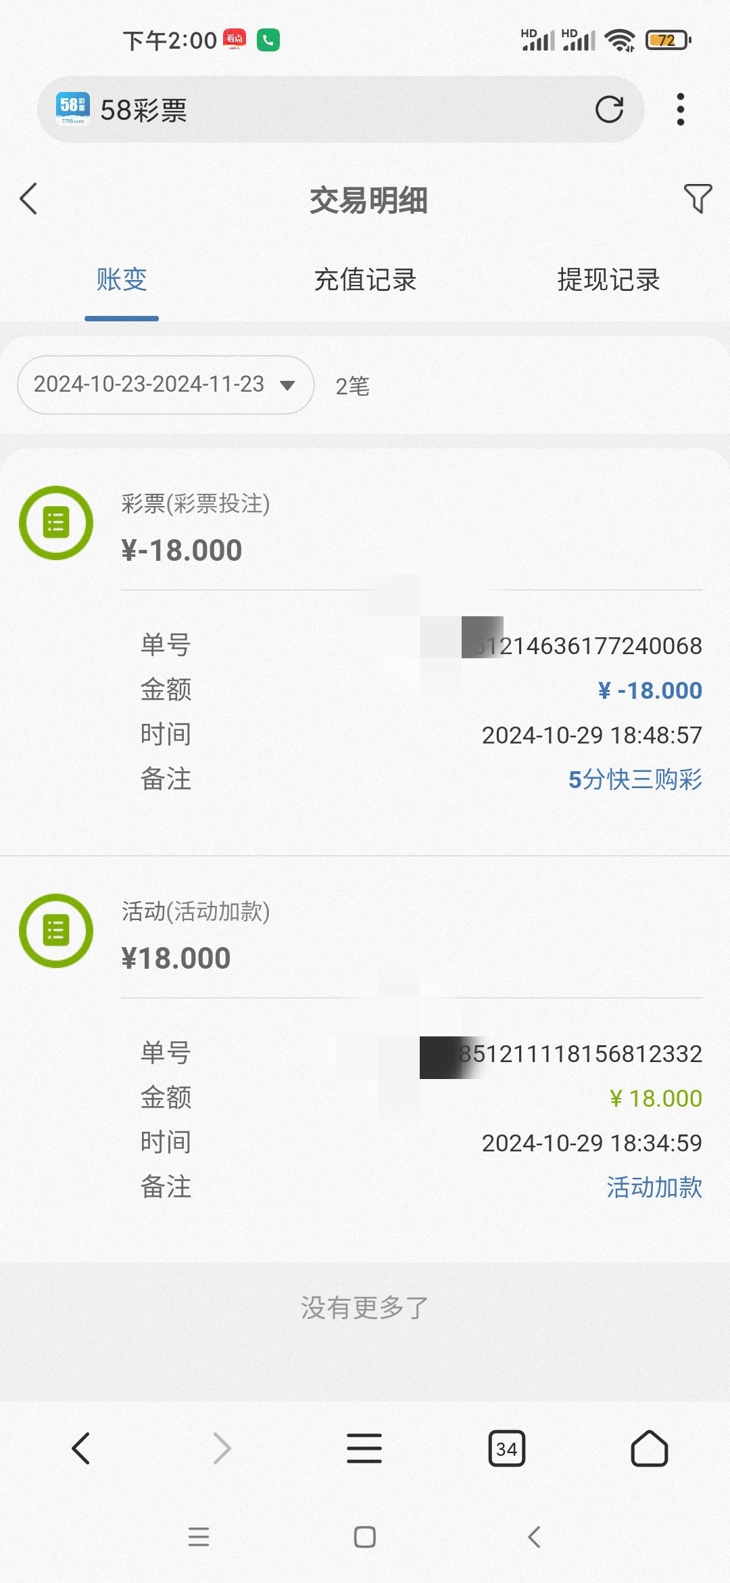Screen dimensions: 730x1583
Task: Switch to 提现记录 tab
Action: 608,280
